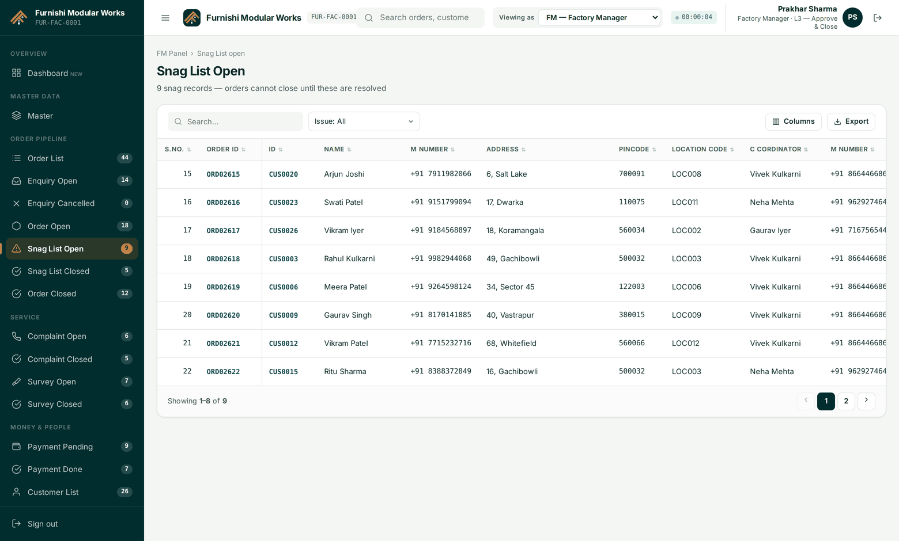Click the Payment Done check icon

tap(17, 469)
